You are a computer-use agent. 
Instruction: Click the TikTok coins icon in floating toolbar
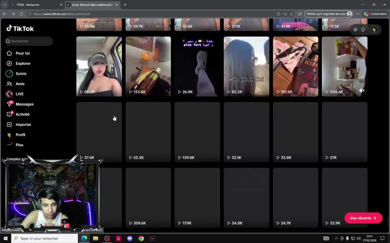click(356, 30)
